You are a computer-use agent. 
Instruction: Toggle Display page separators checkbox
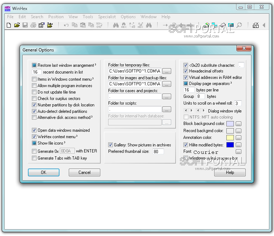click(x=186, y=84)
